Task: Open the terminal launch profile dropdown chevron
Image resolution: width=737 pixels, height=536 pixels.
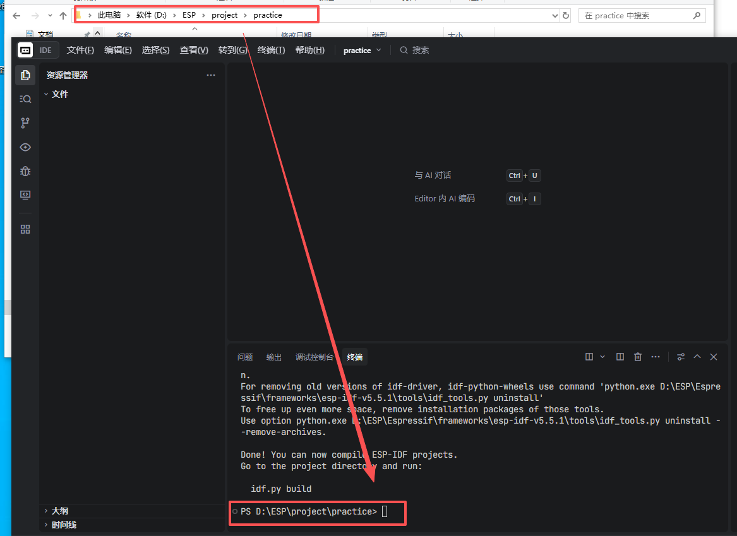Action: [x=602, y=357]
